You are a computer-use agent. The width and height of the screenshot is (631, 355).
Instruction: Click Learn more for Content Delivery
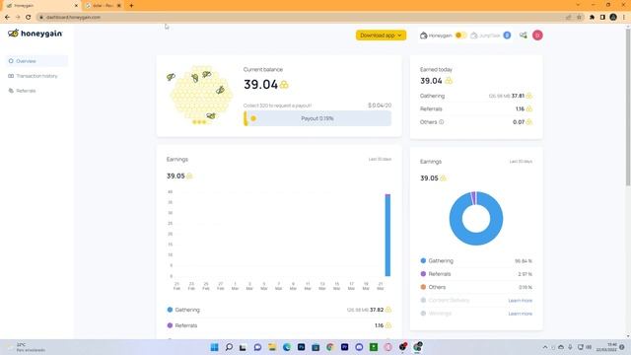tap(520, 301)
